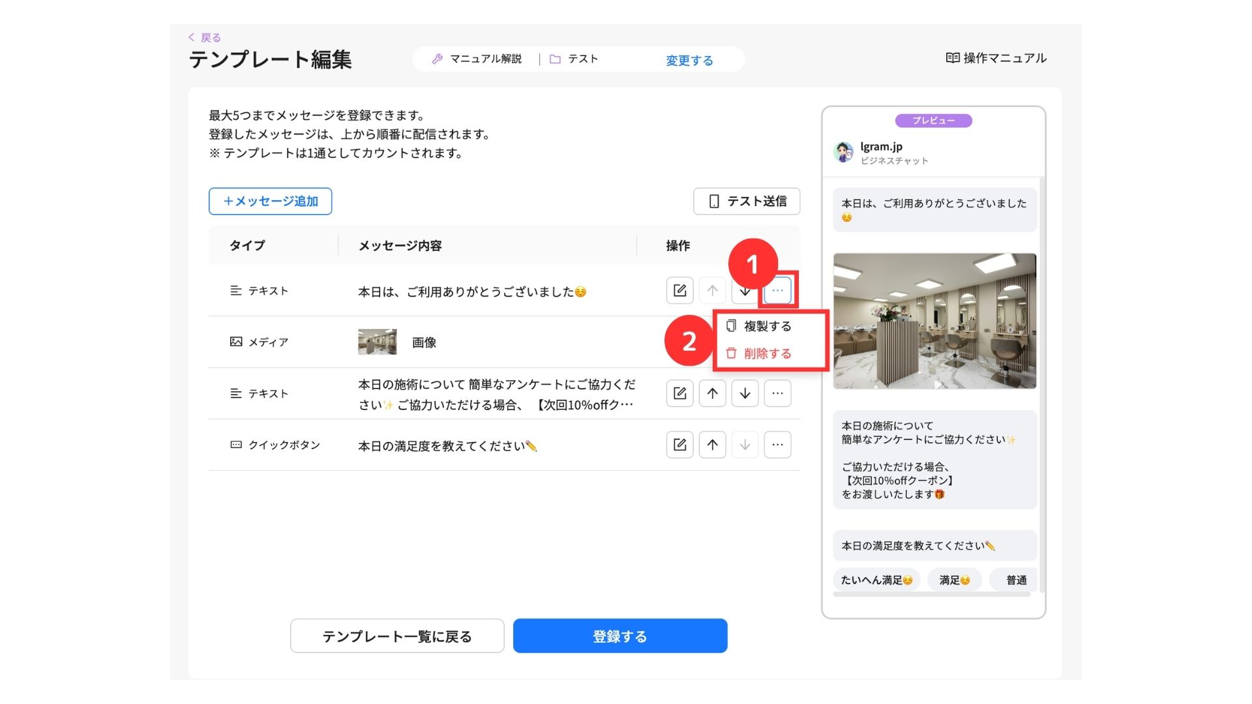This screenshot has height=704, width=1252.
Task: Edit the quick button message
Action: (x=679, y=445)
